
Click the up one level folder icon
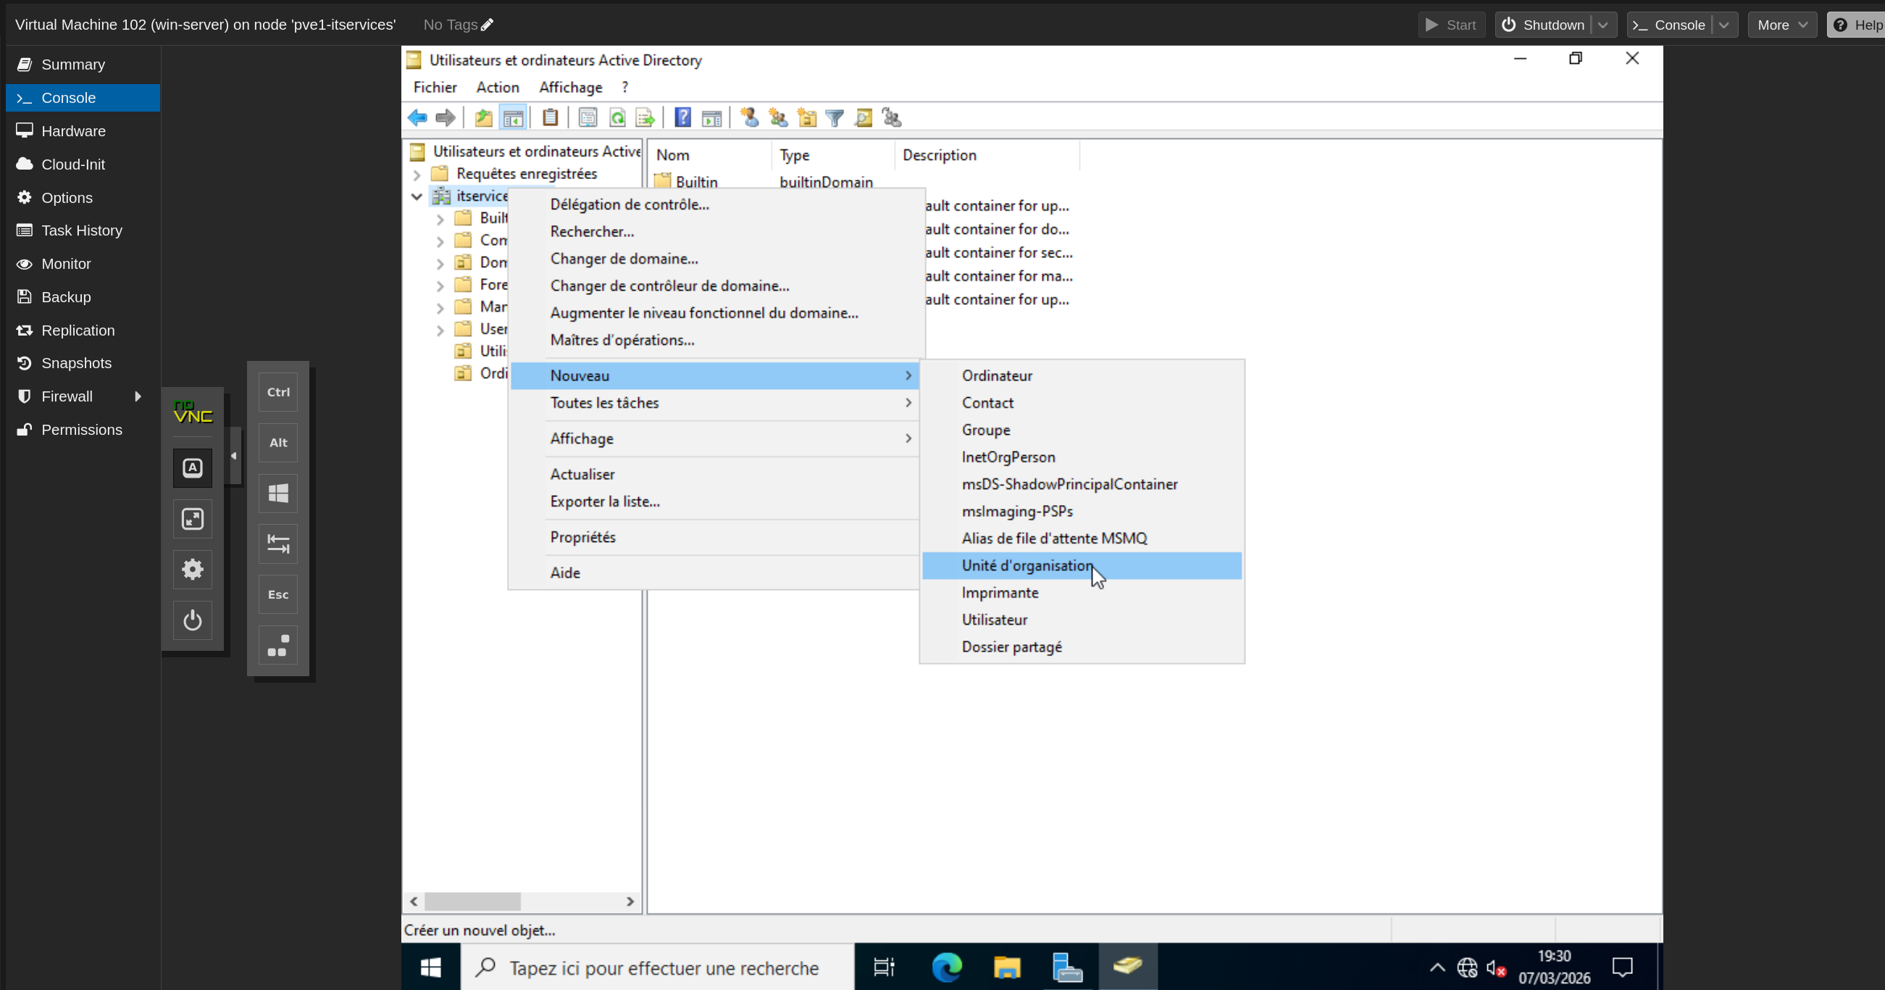click(483, 118)
